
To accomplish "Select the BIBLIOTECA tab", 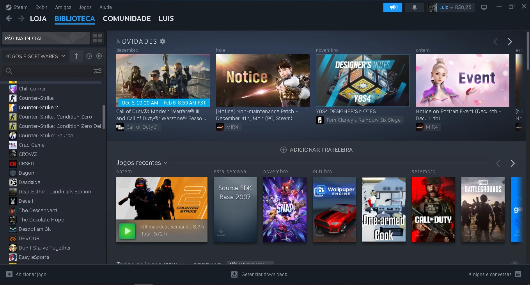I will pos(75,18).
